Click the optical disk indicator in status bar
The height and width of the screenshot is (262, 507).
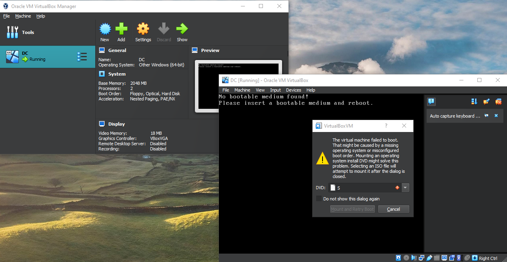pyautogui.click(x=407, y=258)
